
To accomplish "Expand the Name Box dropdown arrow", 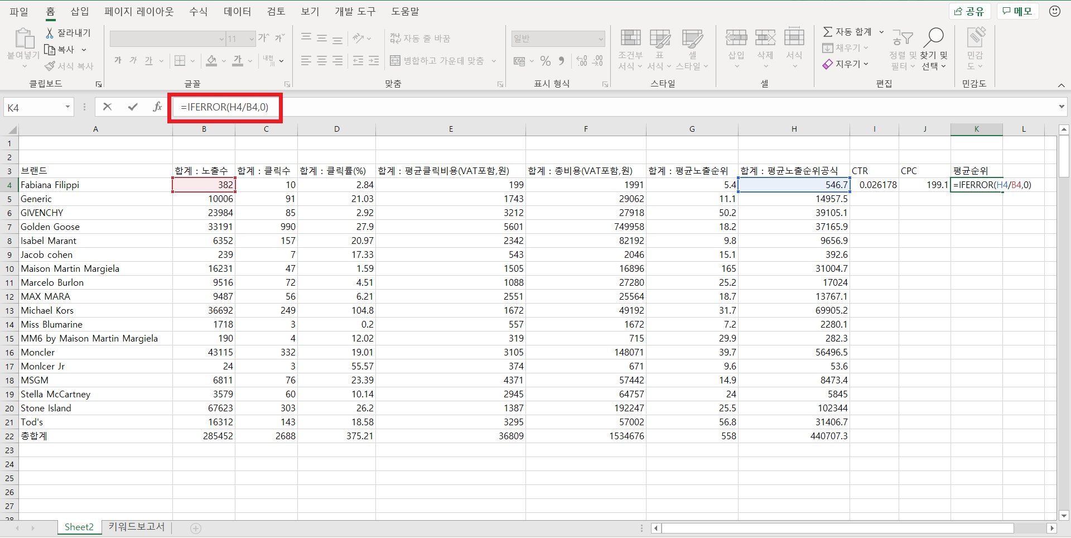I will point(67,107).
